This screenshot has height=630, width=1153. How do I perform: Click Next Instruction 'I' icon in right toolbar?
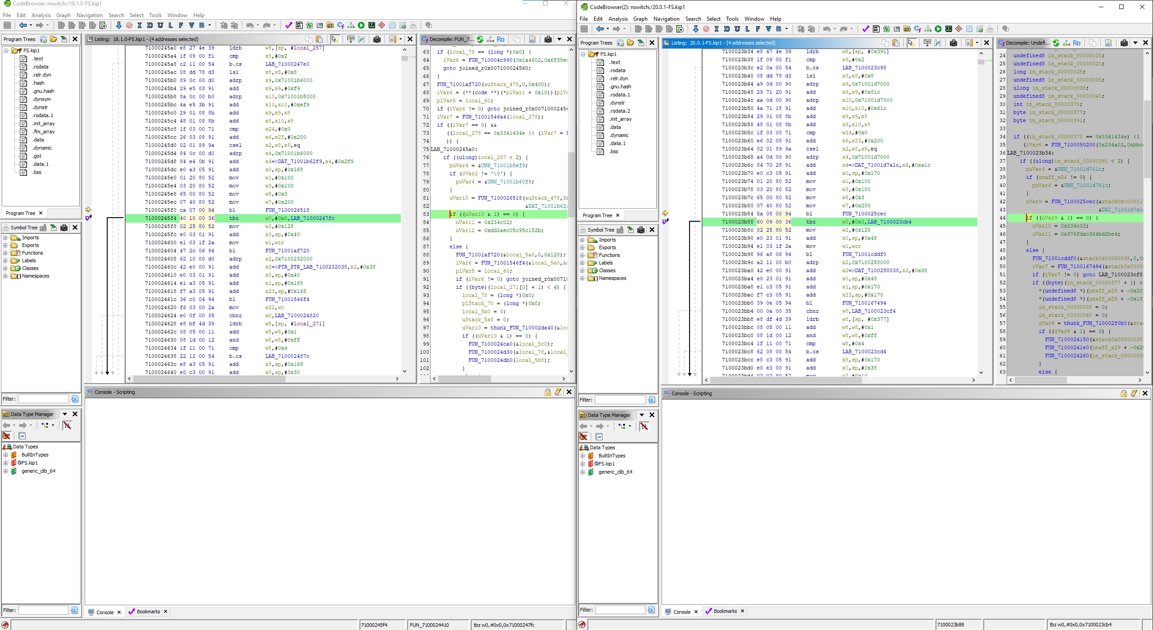coord(717,29)
